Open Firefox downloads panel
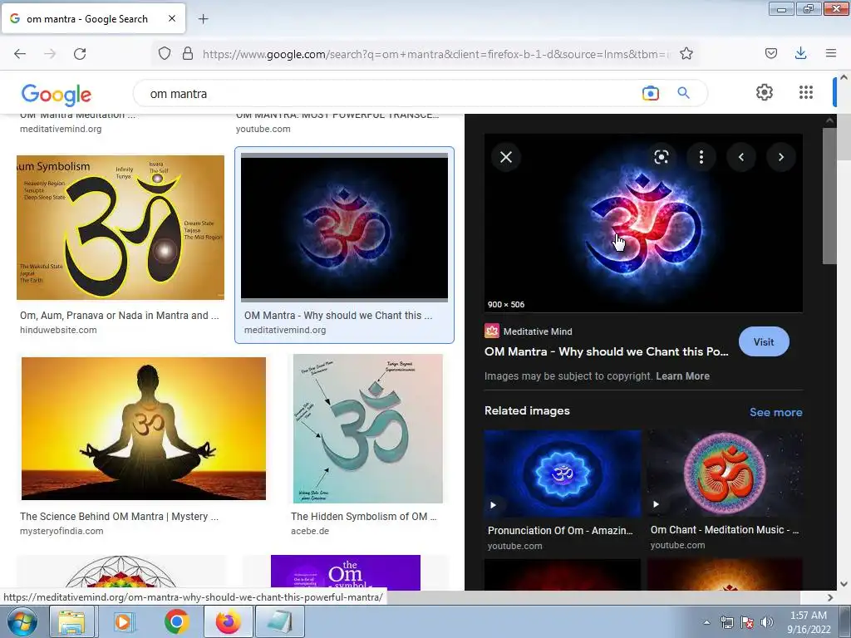Viewport: 851px width, 638px height. point(800,53)
